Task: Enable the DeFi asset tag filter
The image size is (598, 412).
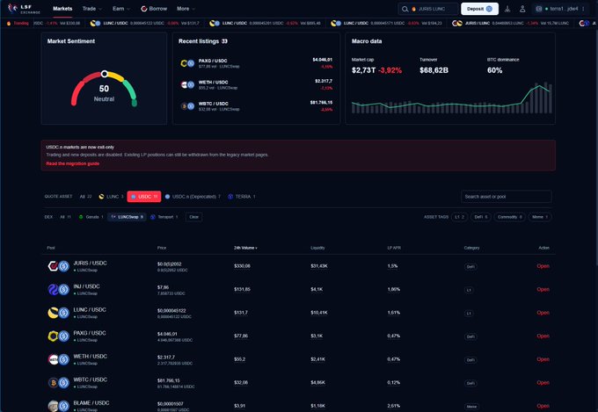Action: 480,217
